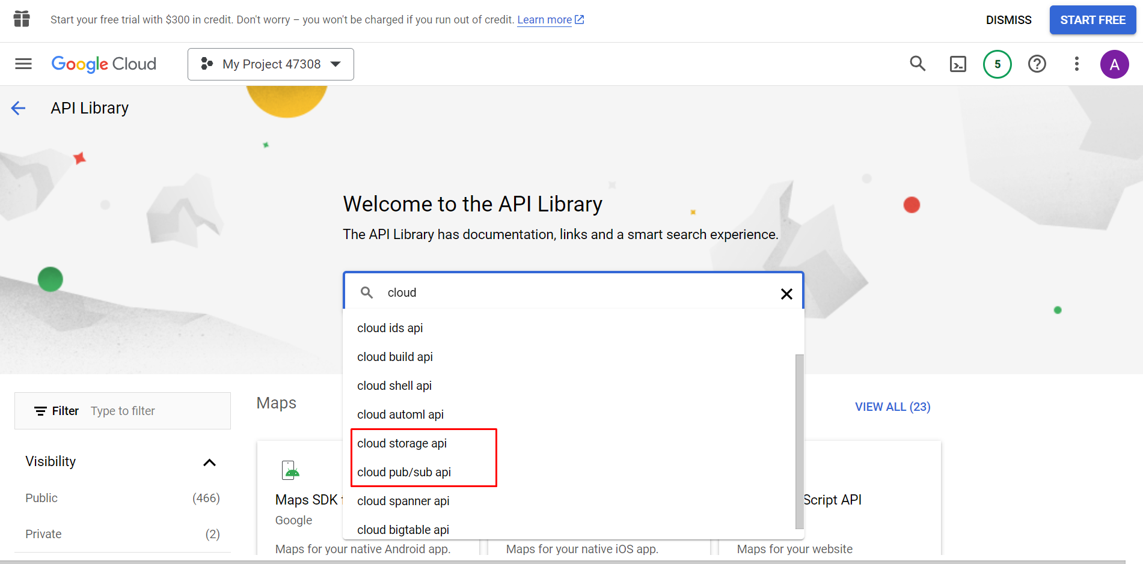Choose cloud pub/sub api suggestion

click(x=403, y=472)
